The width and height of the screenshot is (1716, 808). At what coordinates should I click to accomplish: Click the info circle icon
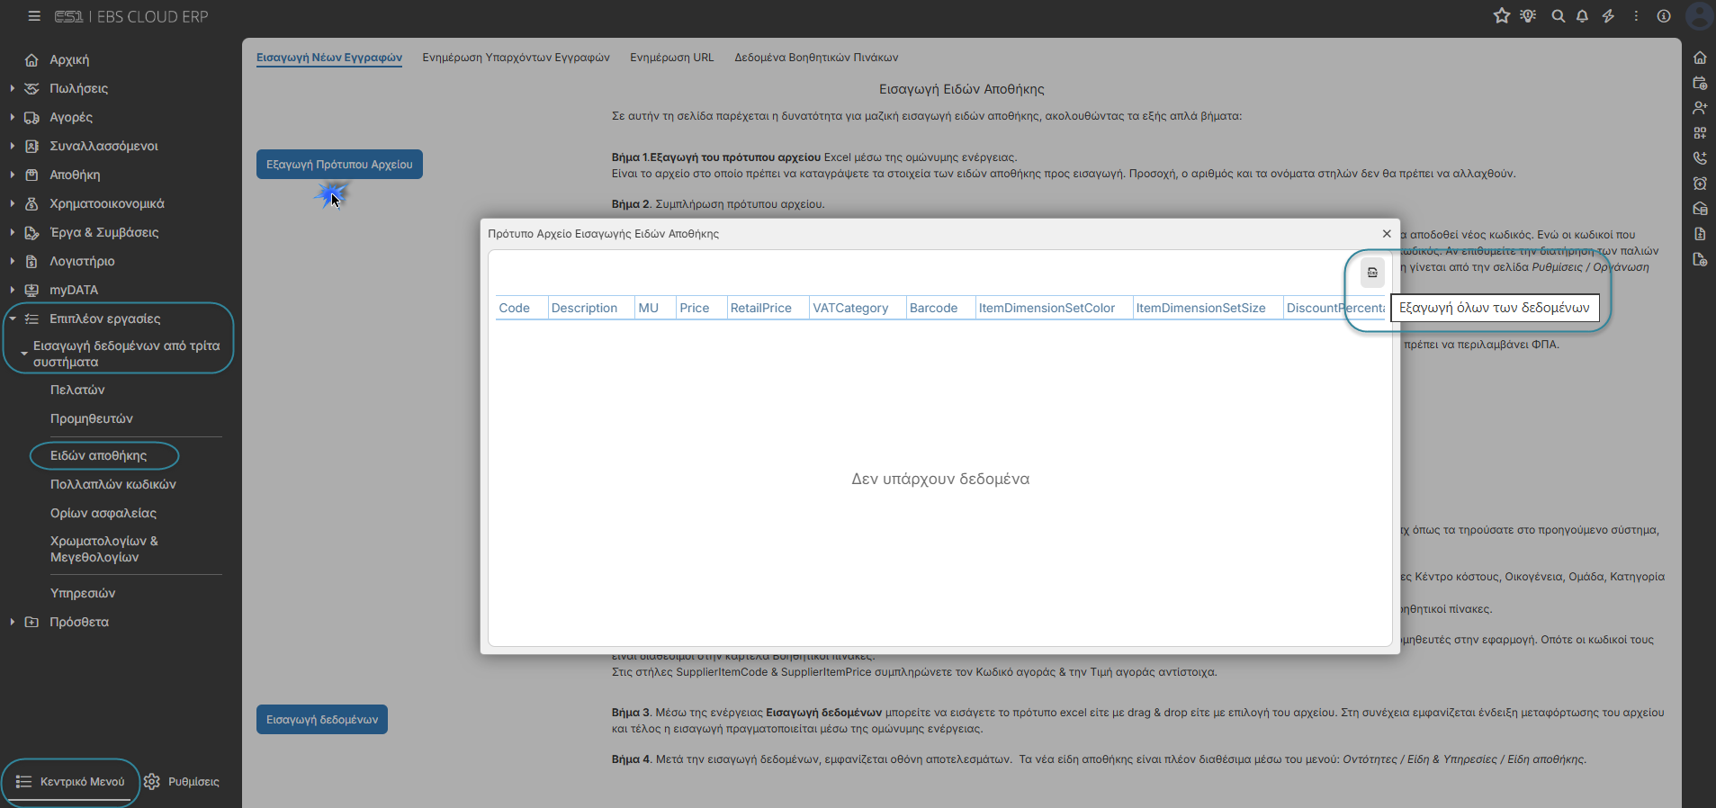pos(1664,16)
